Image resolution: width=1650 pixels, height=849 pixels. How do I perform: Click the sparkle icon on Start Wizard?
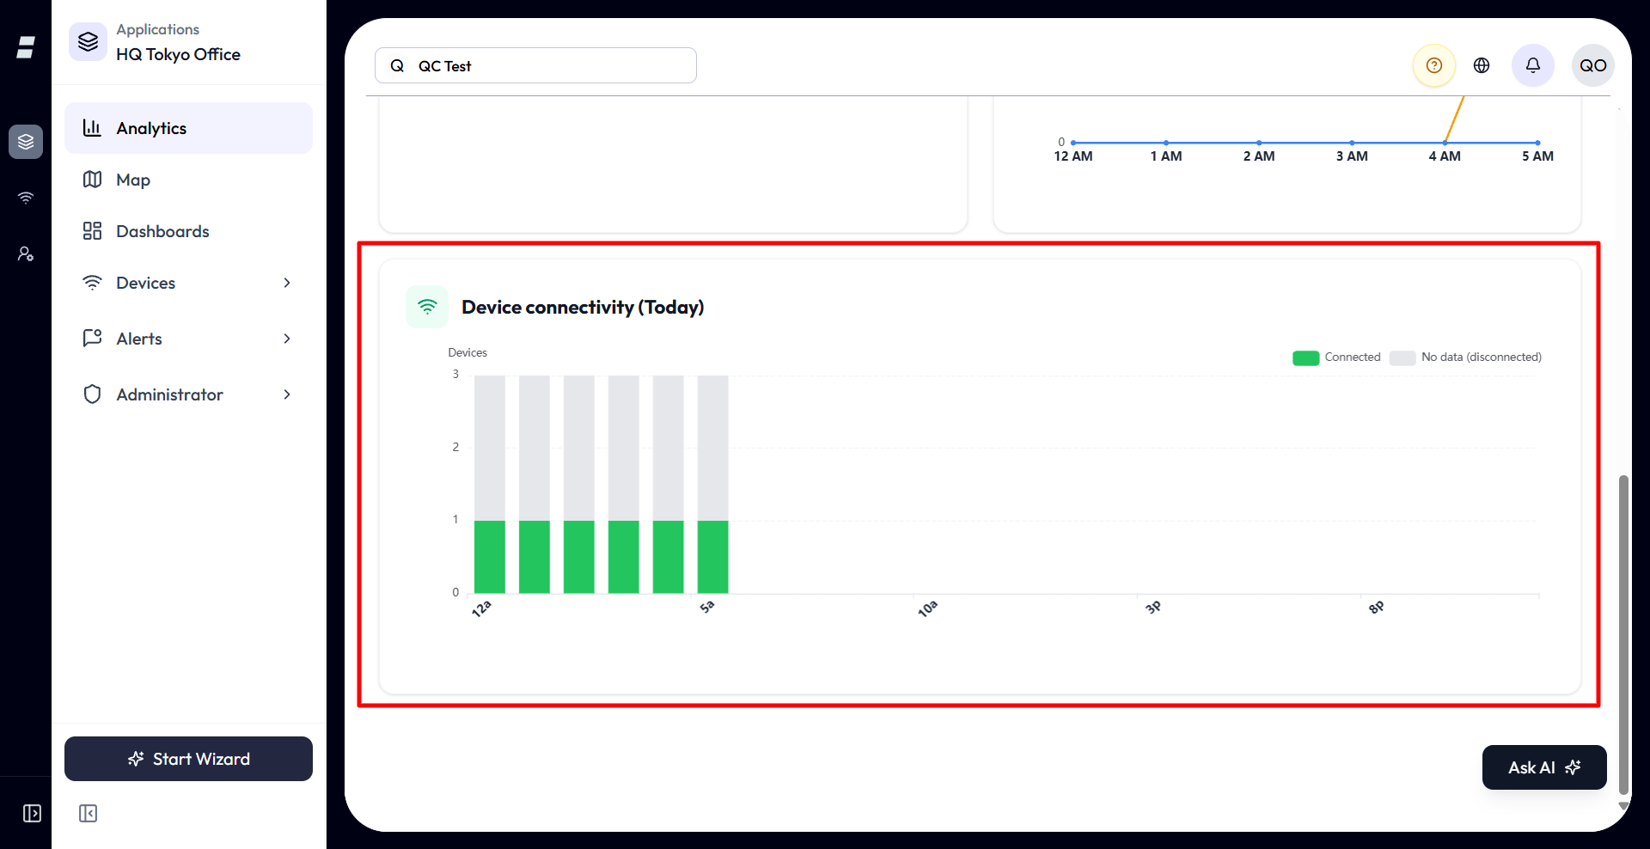136,759
